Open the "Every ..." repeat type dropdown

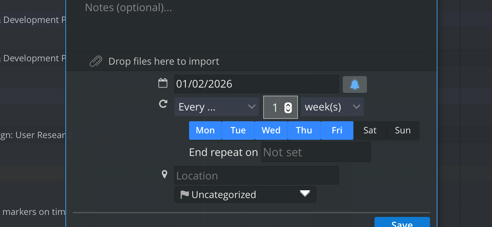[x=217, y=107]
